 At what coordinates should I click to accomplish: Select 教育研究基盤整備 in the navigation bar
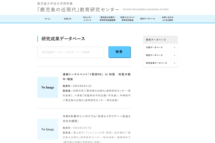pyautogui.click(x=107, y=19)
